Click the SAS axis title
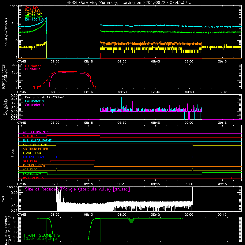The width and height of the screenshot is (245, 245). (3, 199)
